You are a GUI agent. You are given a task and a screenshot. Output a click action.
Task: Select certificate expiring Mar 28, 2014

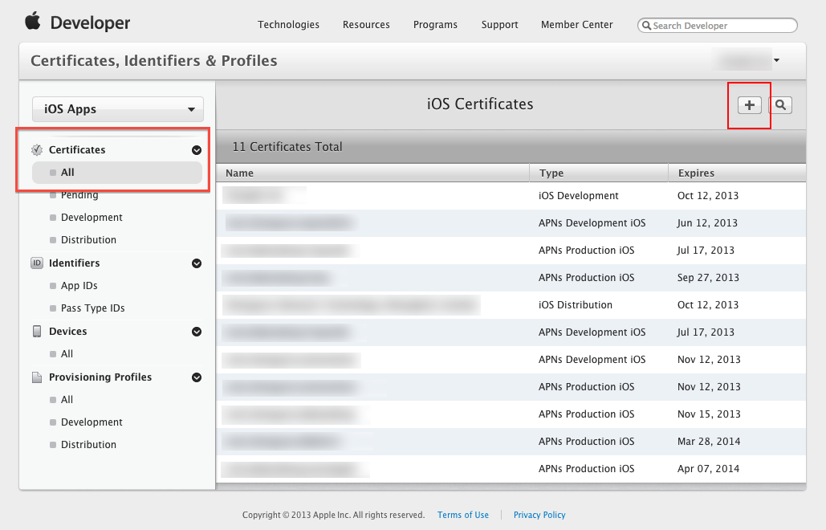pos(511,442)
